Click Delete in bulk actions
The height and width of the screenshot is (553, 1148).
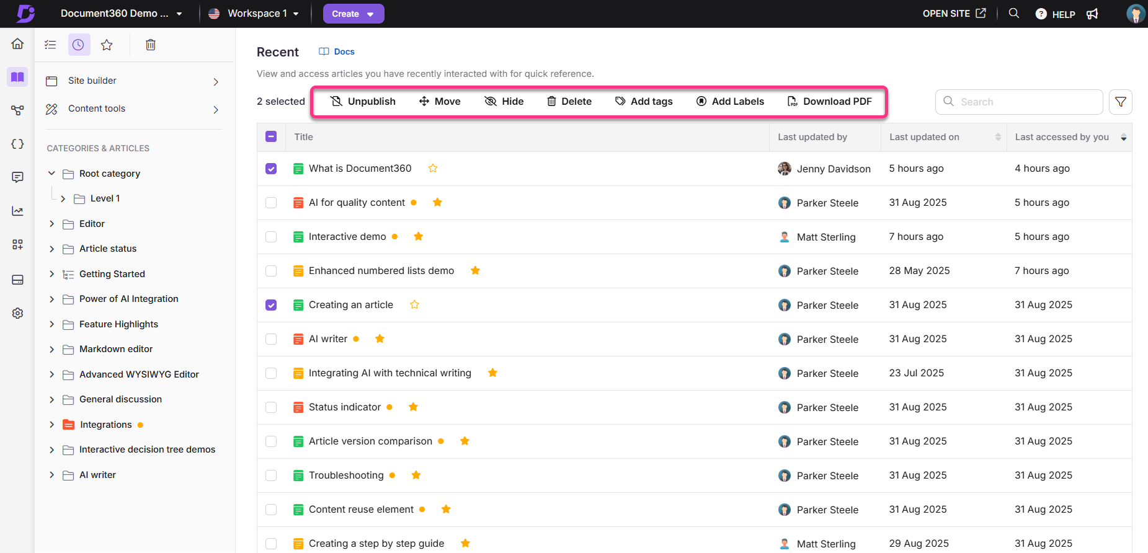[x=569, y=101]
